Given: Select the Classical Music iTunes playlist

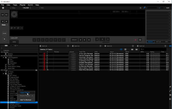Looking at the screenshot, I should 15,77.
